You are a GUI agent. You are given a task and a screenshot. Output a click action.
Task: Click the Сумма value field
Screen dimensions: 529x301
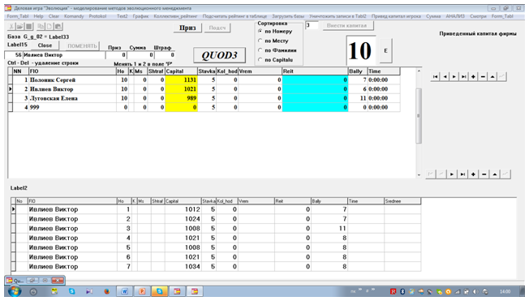coord(140,54)
